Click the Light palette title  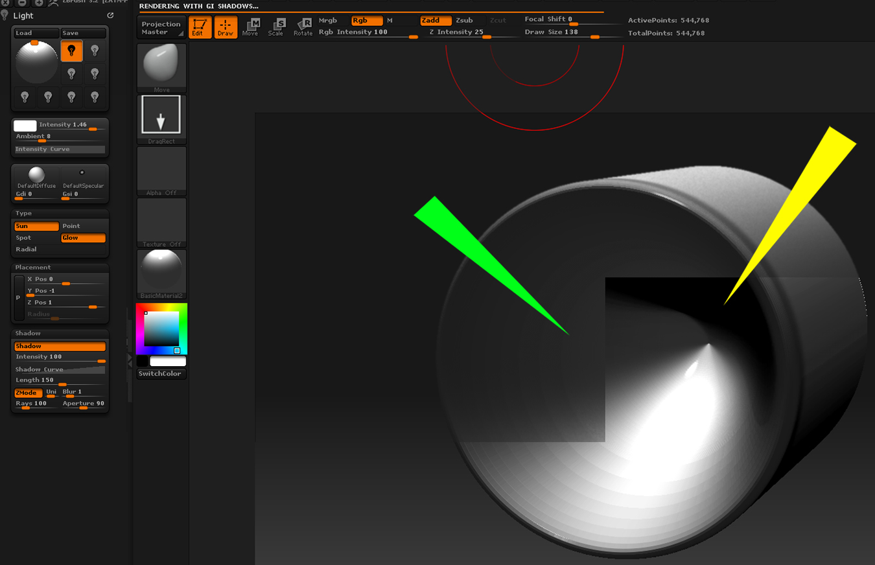(x=23, y=16)
